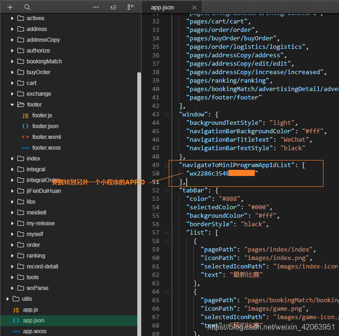Click the collapse all folders icon
Viewport: 339px width, 336px height.
pos(113,8)
